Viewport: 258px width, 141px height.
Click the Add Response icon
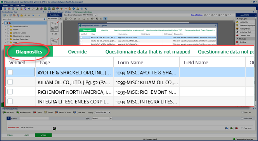click(x=17, y=112)
